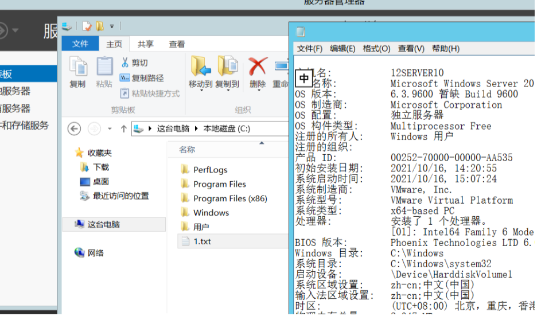Click the text VMware Virtual Platform
Viewport: 545px width, 316px height.
click(451, 200)
